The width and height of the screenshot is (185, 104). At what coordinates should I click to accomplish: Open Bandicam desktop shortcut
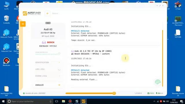point(6,62)
